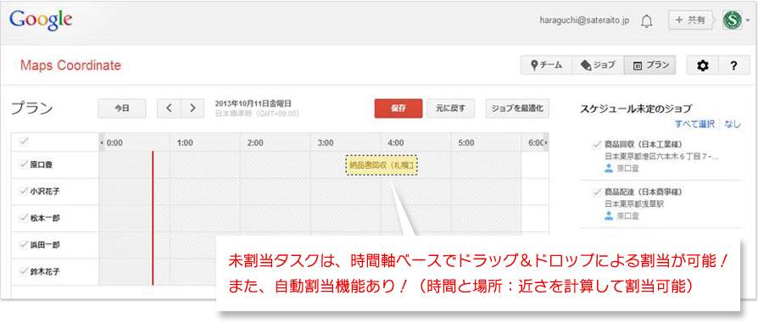The width and height of the screenshot is (758, 323).
Task: Toggle the select-all team checkbox
Action: 23,142
